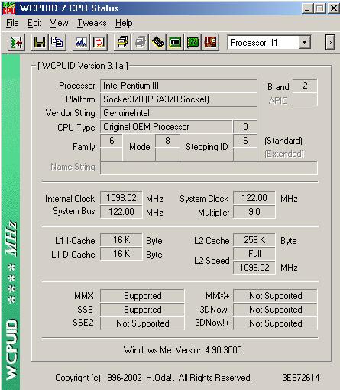Click the Stepping ID value '6' field

[x=245, y=141]
